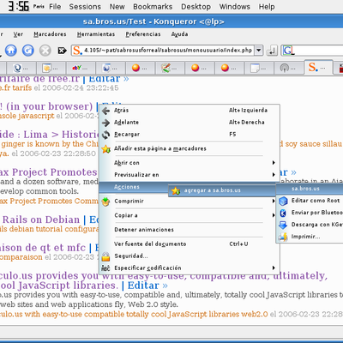Click the Editar como Root icon
Screen dimensions: 343x343
pyautogui.click(x=283, y=201)
